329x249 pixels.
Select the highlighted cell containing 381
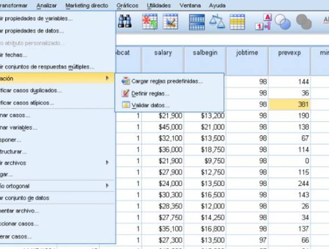[289, 104]
